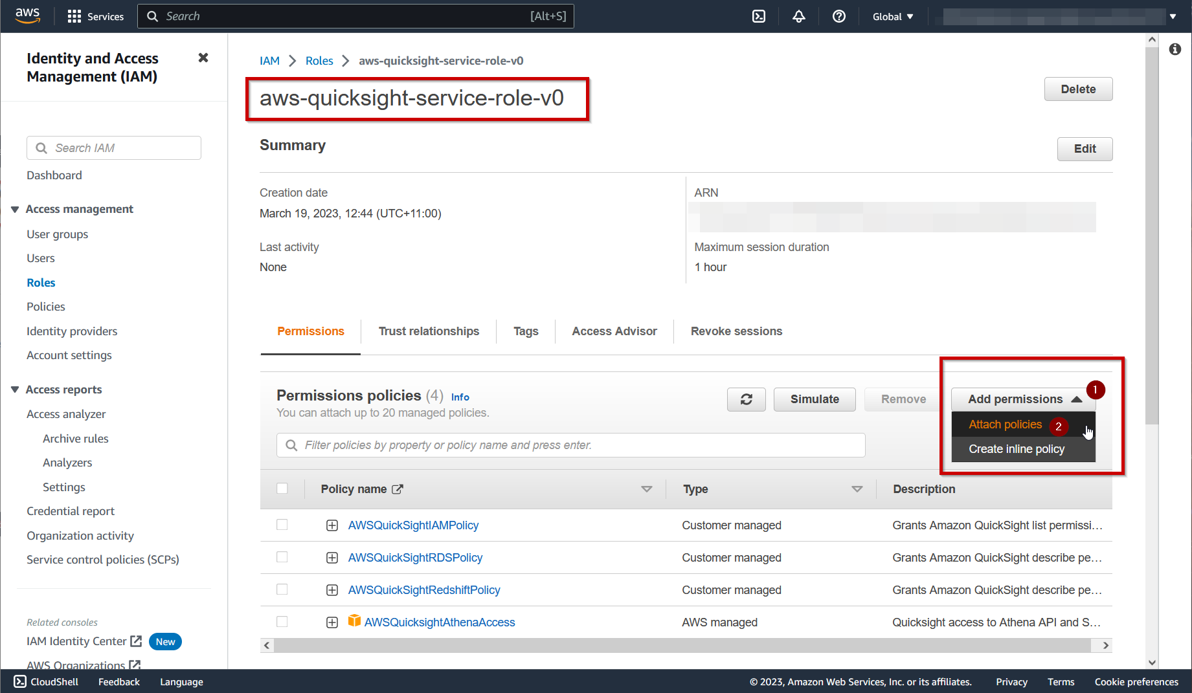
Task: Click the table horizontal scrollbar
Action: point(682,645)
